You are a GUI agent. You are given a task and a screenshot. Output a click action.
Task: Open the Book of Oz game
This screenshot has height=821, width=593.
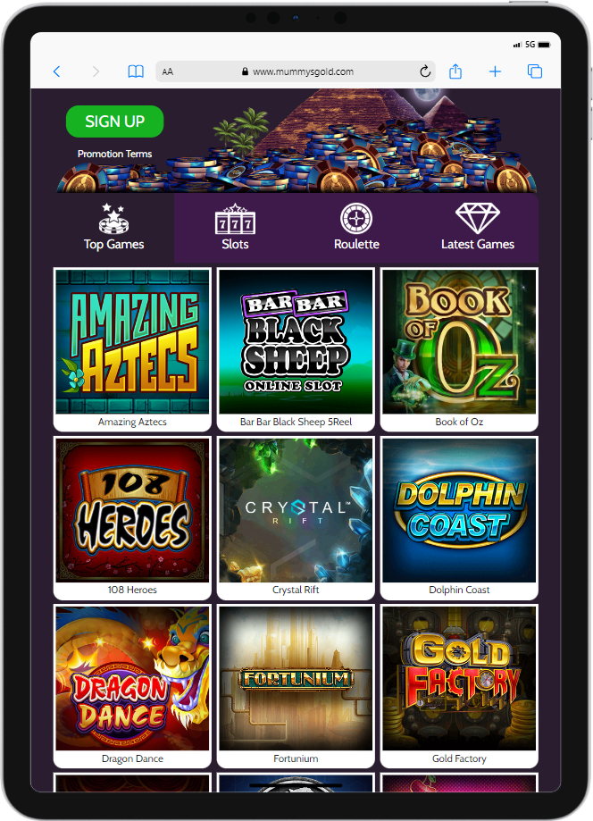click(x=459, y=349)
